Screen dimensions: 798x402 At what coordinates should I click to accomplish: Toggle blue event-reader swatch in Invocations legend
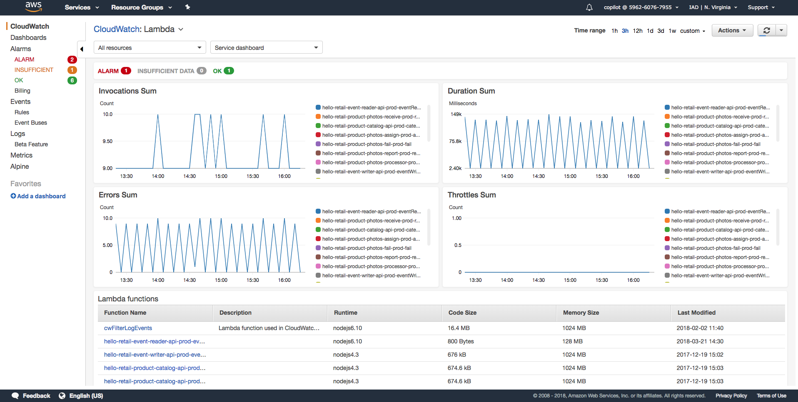[x=318, y=107]
